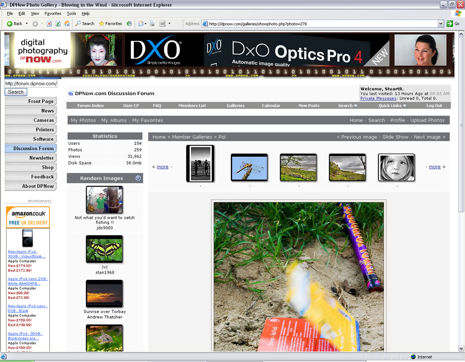Click Next image link

click(429, 137)
